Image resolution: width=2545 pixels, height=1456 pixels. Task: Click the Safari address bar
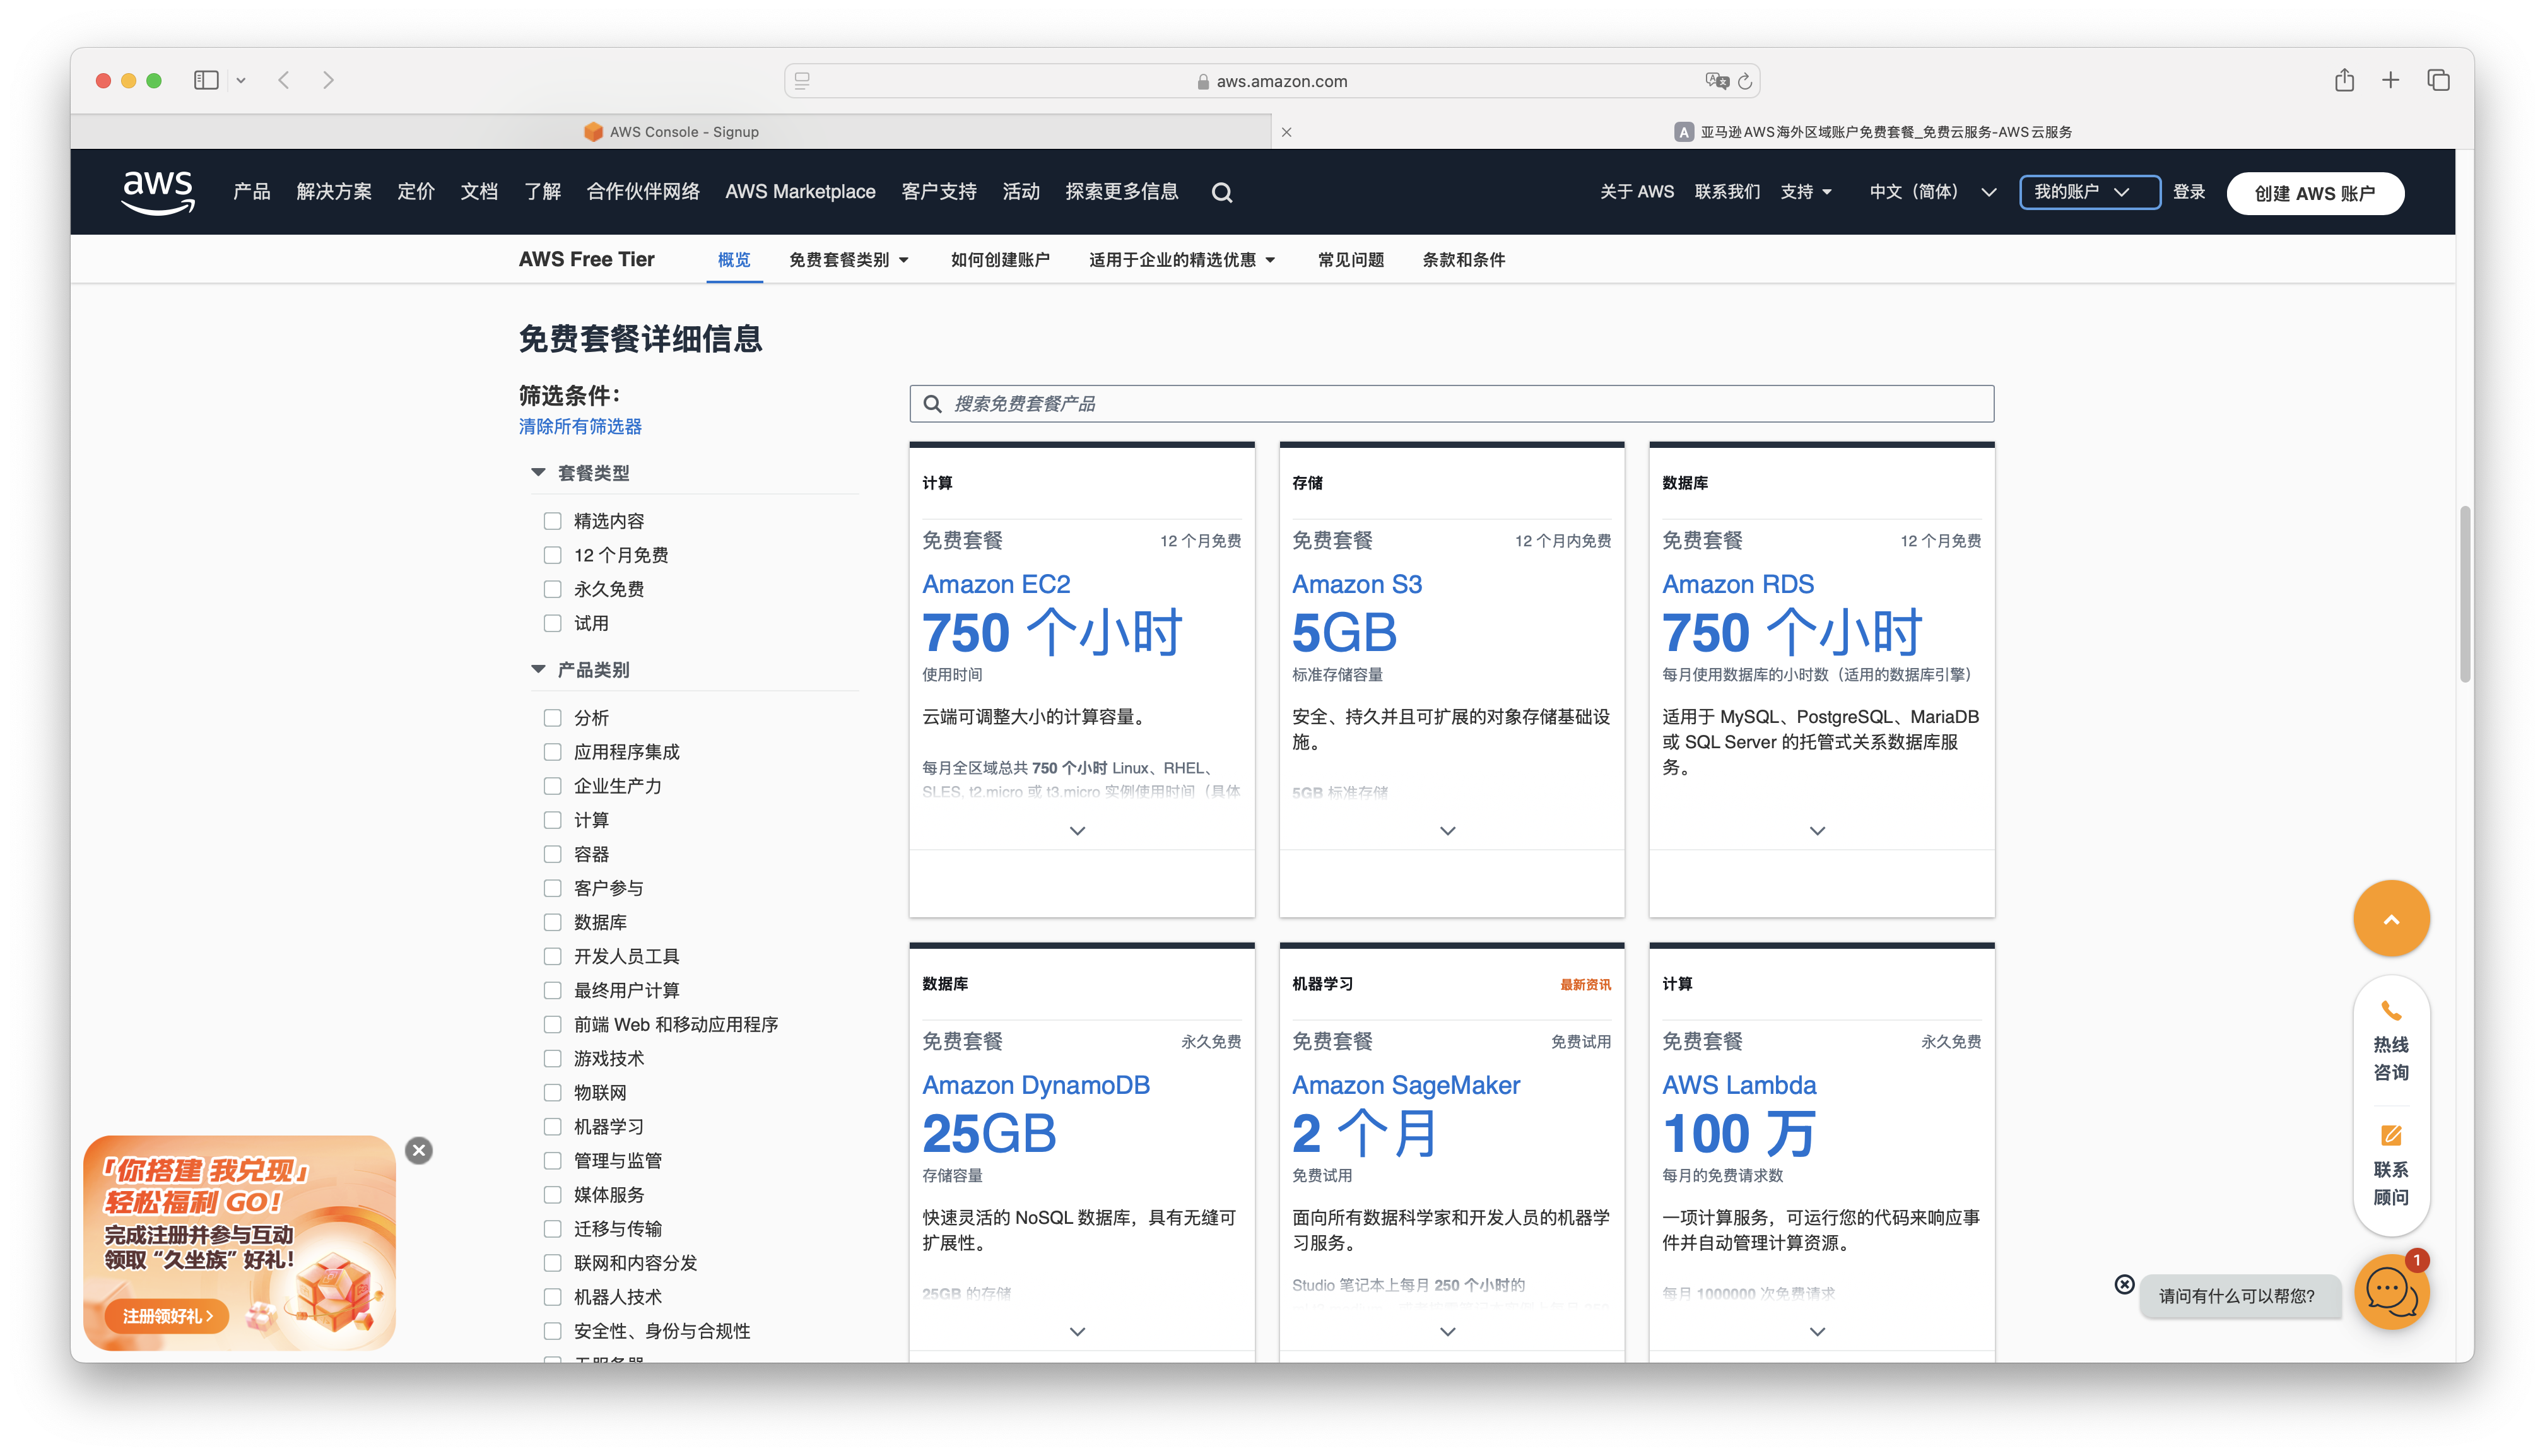(1271, 81)
